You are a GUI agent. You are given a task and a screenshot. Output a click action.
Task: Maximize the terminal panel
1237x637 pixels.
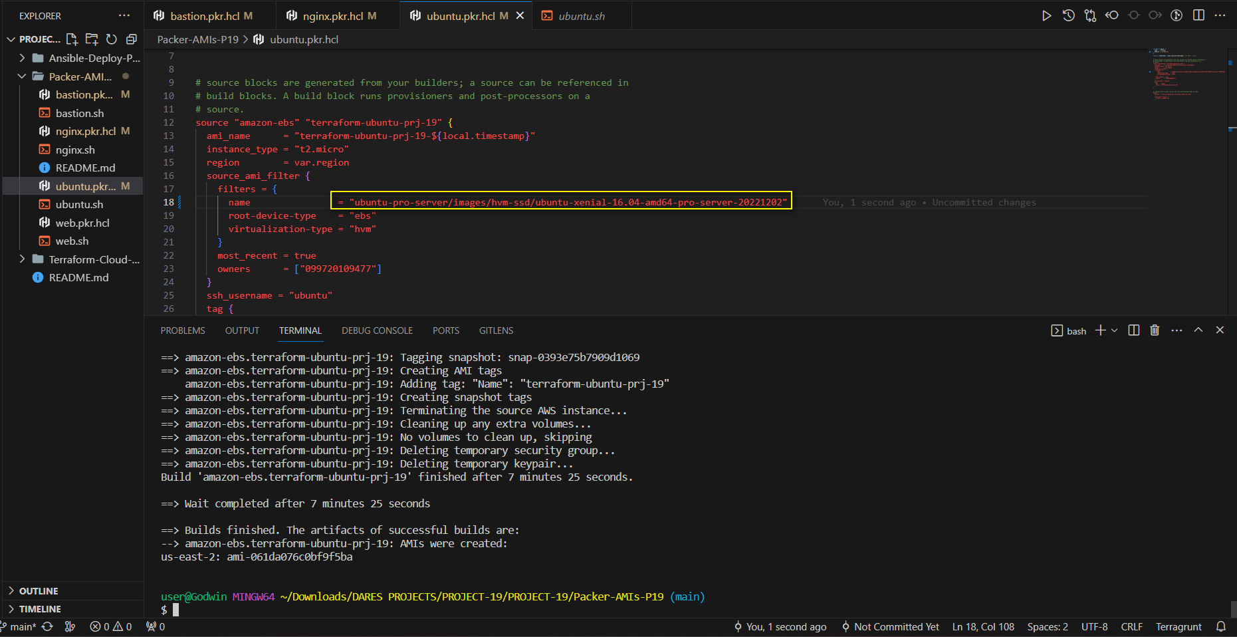coord(1198,330)
